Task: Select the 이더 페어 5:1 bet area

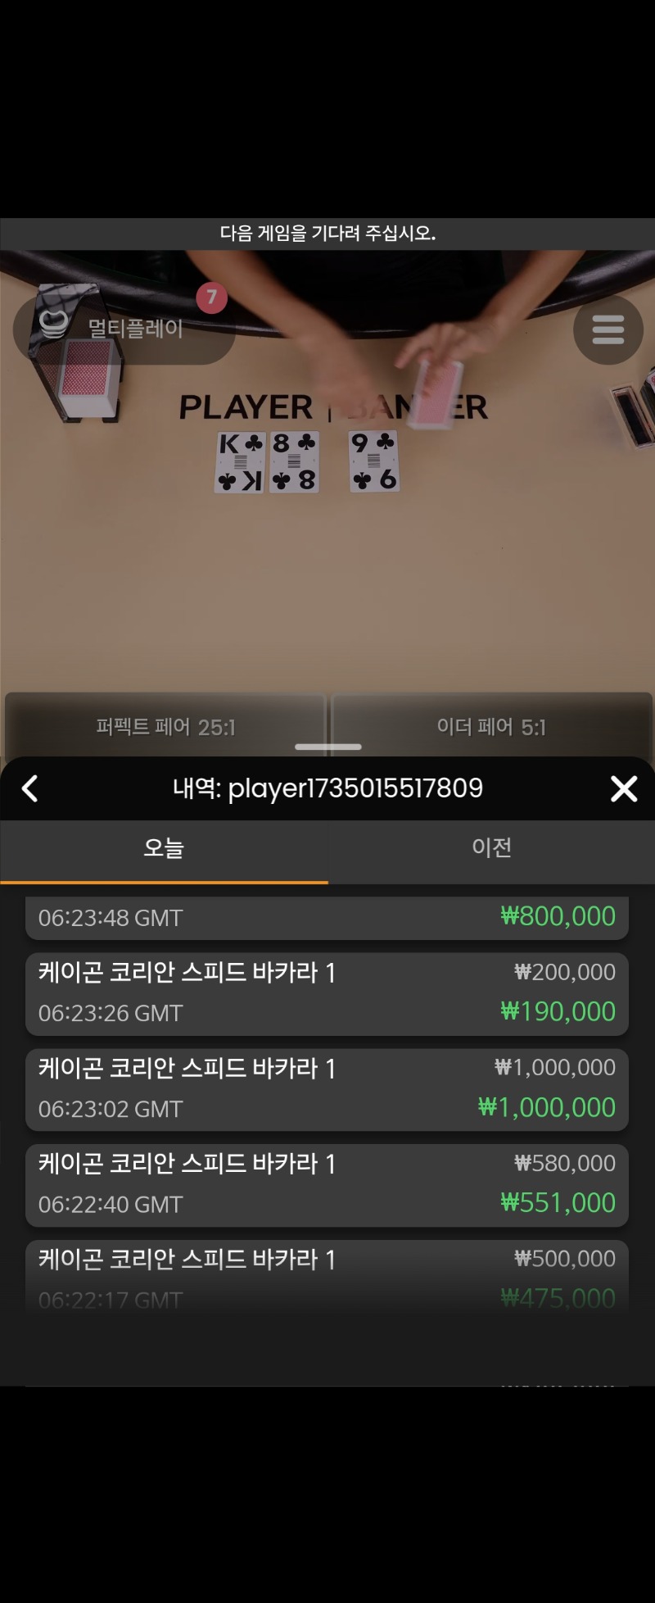Action: click(491, 725)
